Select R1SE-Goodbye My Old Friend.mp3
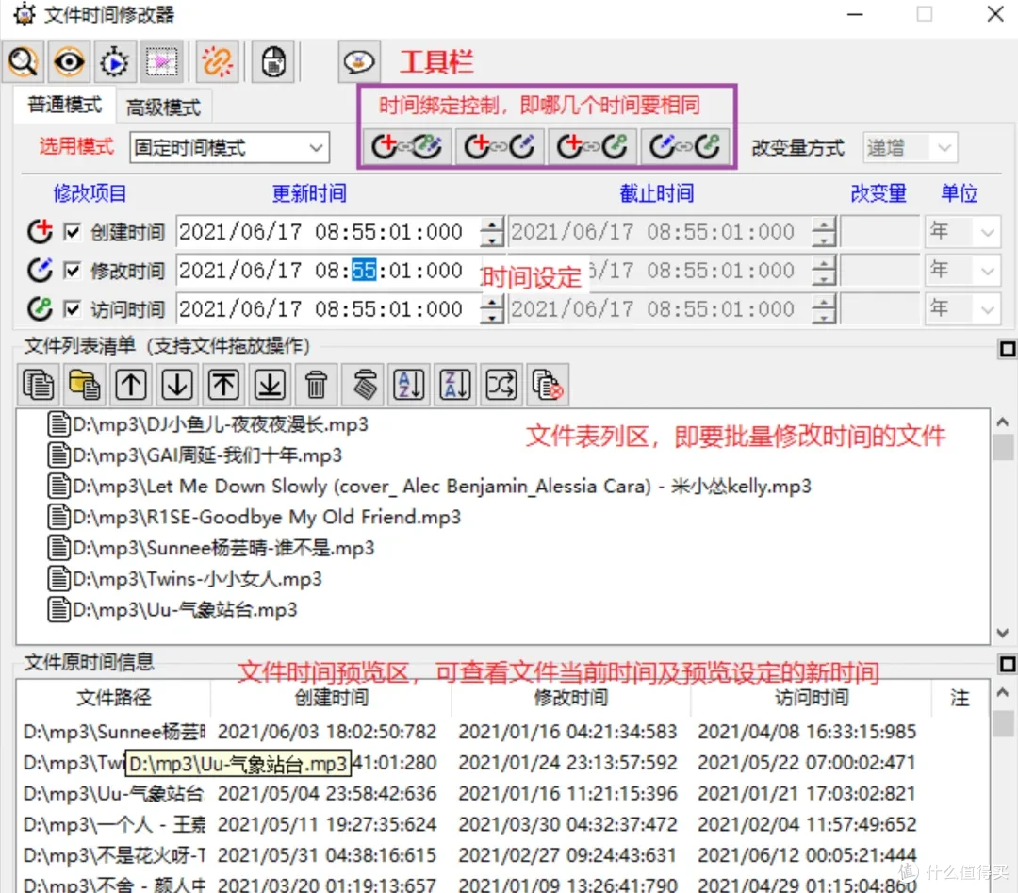1018x893 pixels. pyautogui.click(x=254, y=517)
